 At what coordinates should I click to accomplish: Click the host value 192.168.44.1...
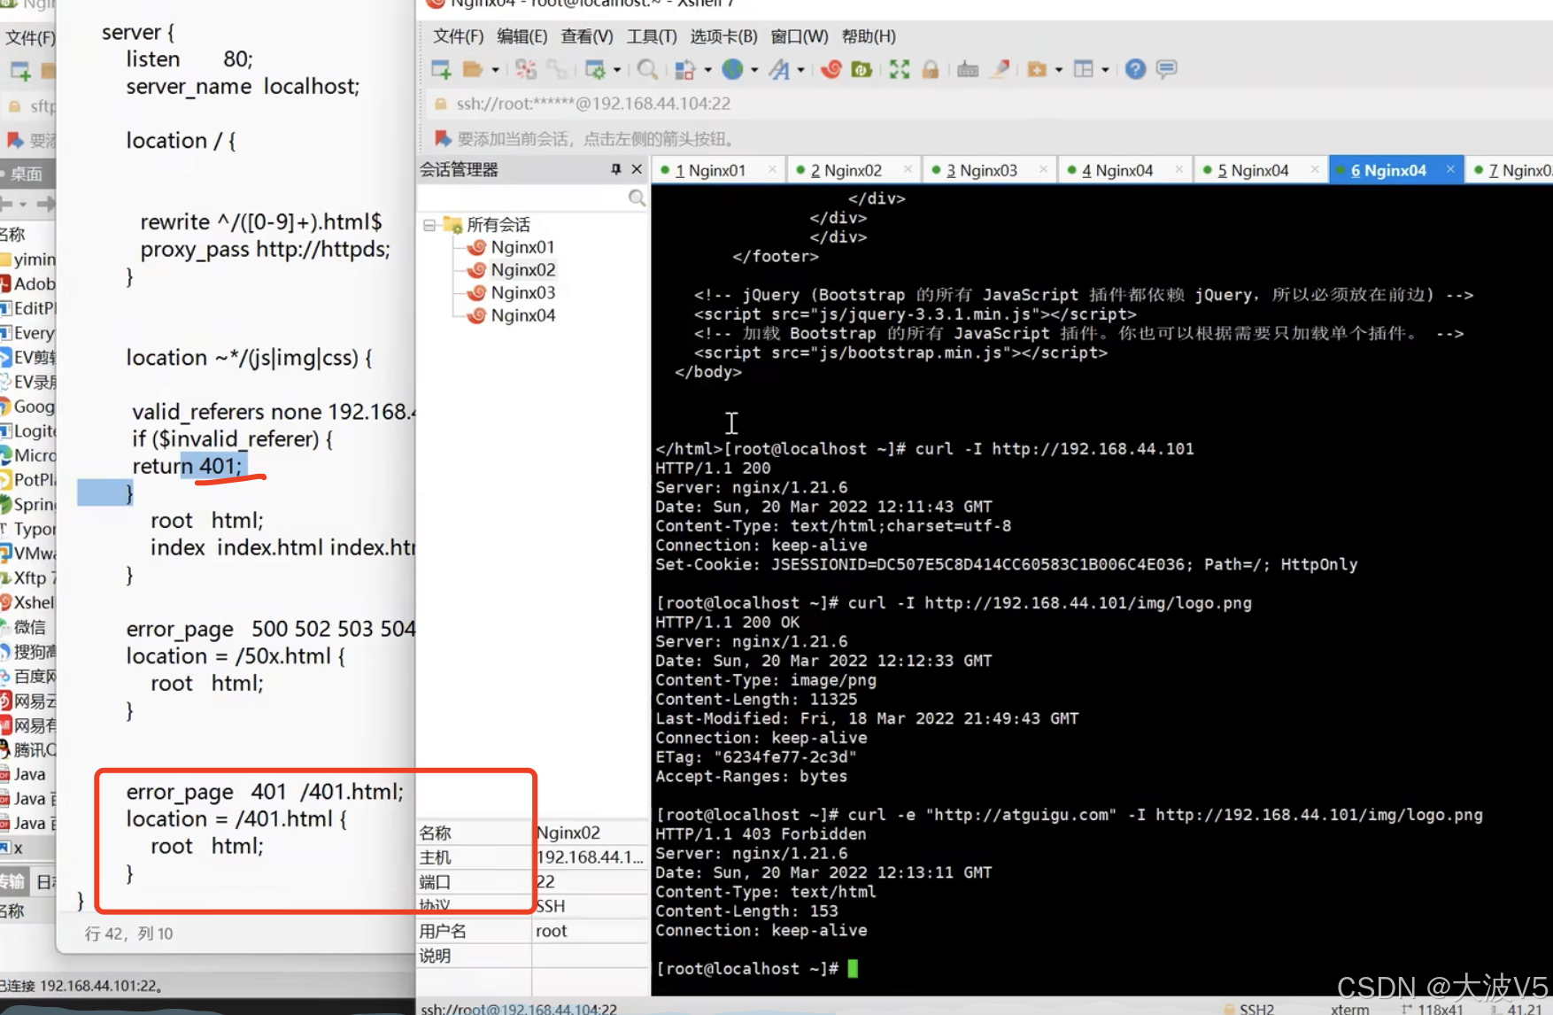[590, 857]
